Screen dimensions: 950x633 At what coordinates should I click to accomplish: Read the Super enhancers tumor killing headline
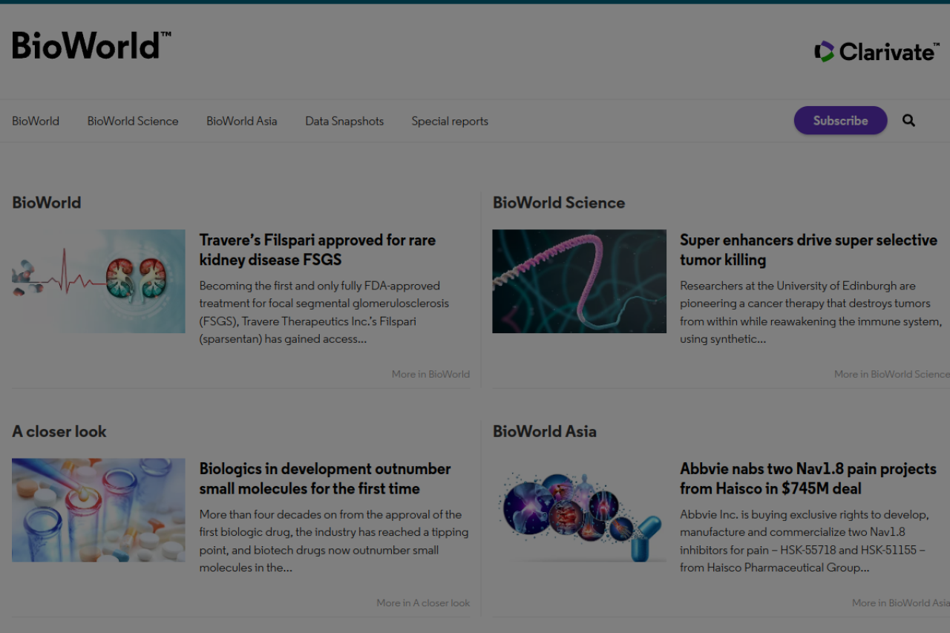[808, 250]
